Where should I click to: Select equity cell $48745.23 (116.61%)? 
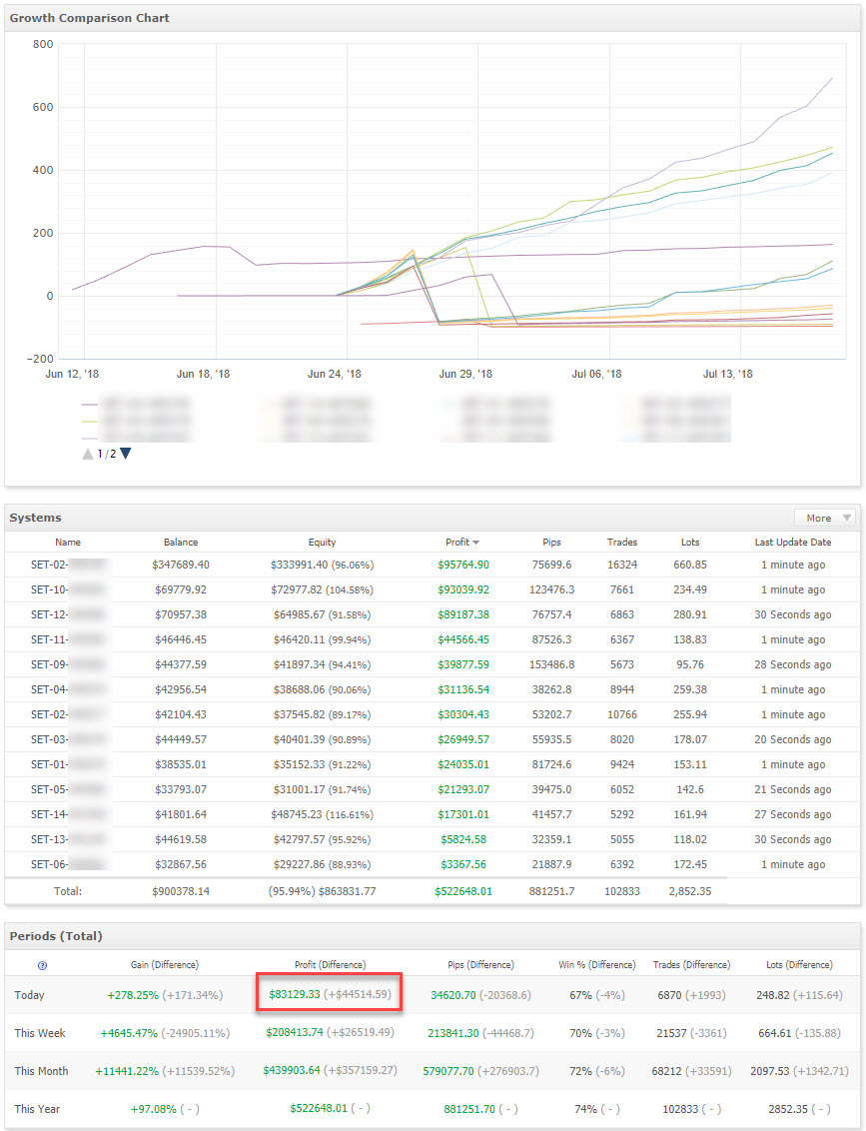click(322, 814)
